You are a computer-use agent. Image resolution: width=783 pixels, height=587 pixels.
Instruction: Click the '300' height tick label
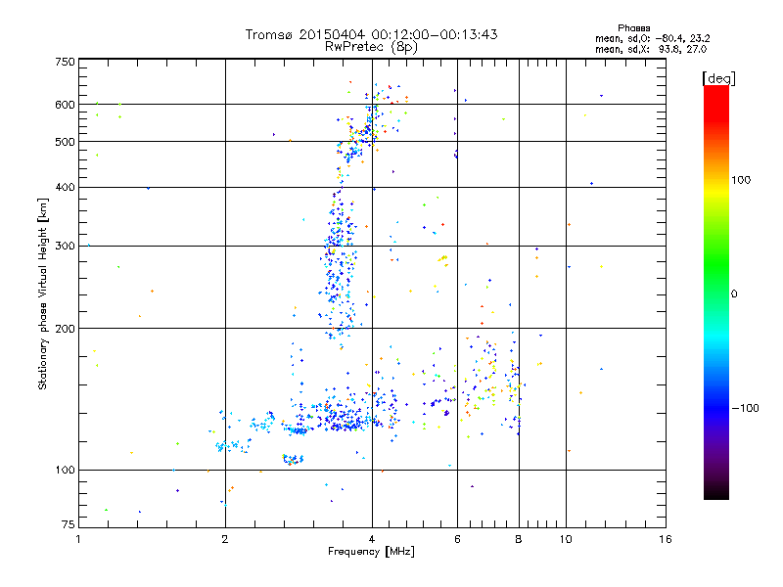pyautogui.click(x=65, y=247)
